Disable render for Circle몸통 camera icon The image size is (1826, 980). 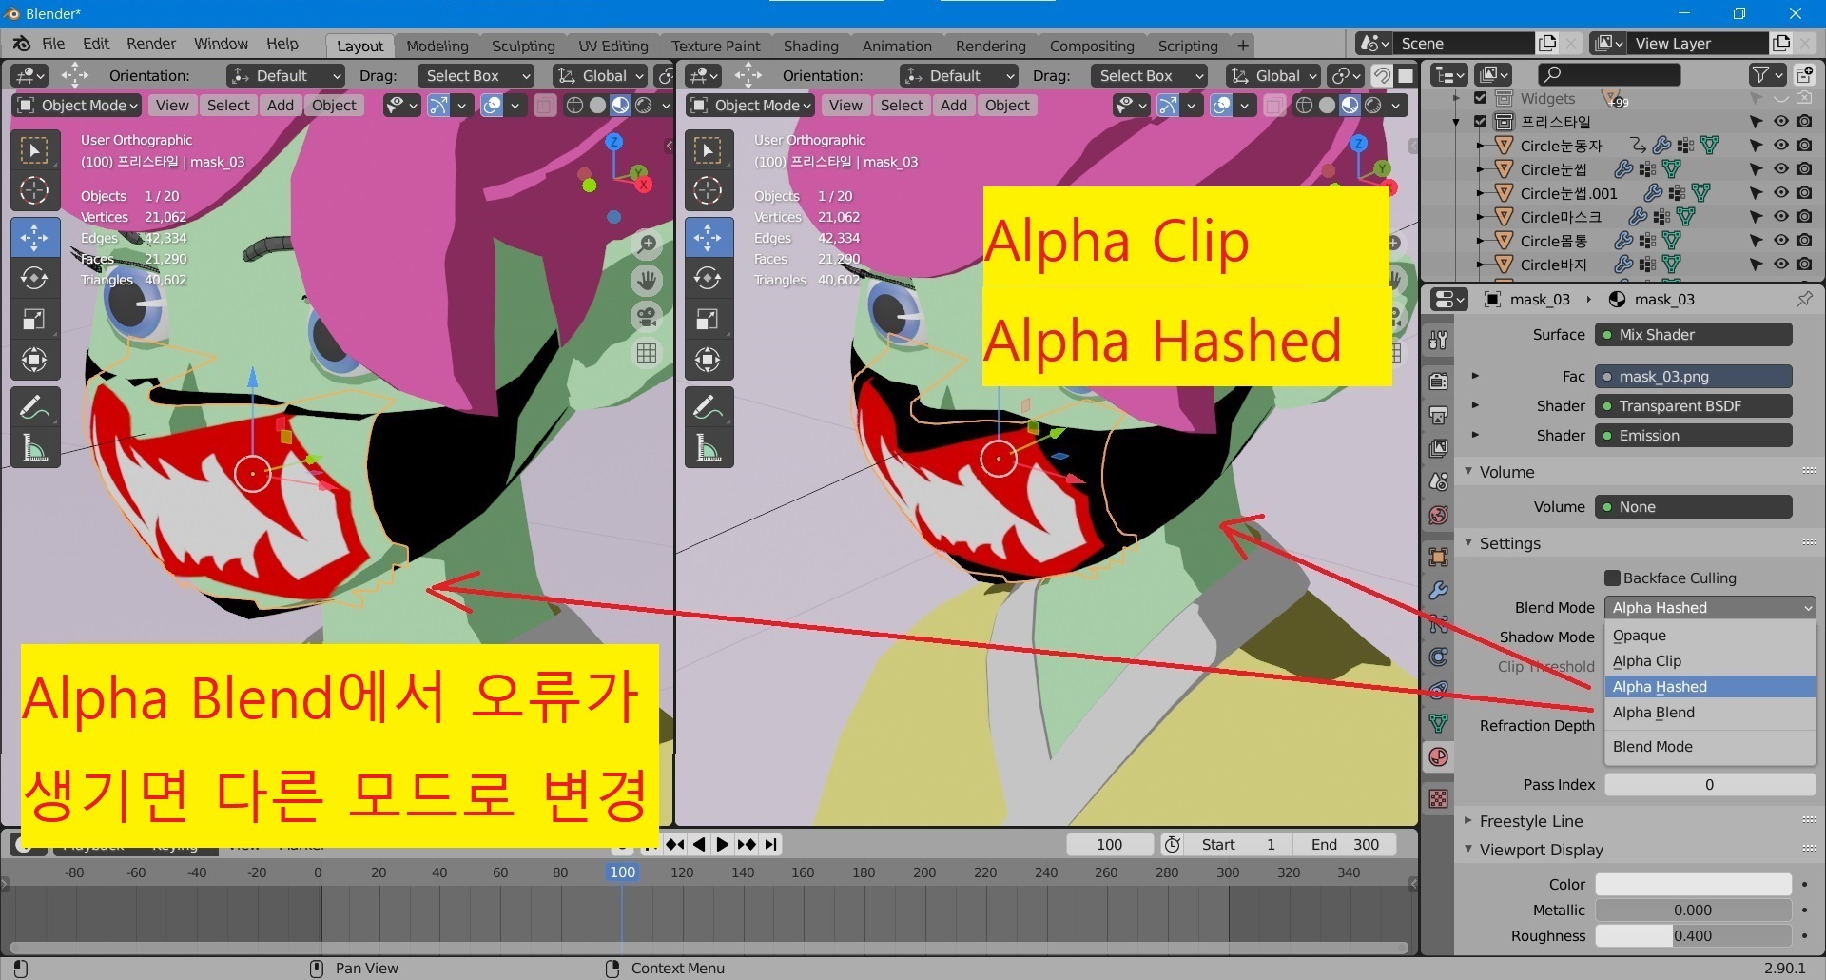pyautogui.click(x=1804, y=241)
